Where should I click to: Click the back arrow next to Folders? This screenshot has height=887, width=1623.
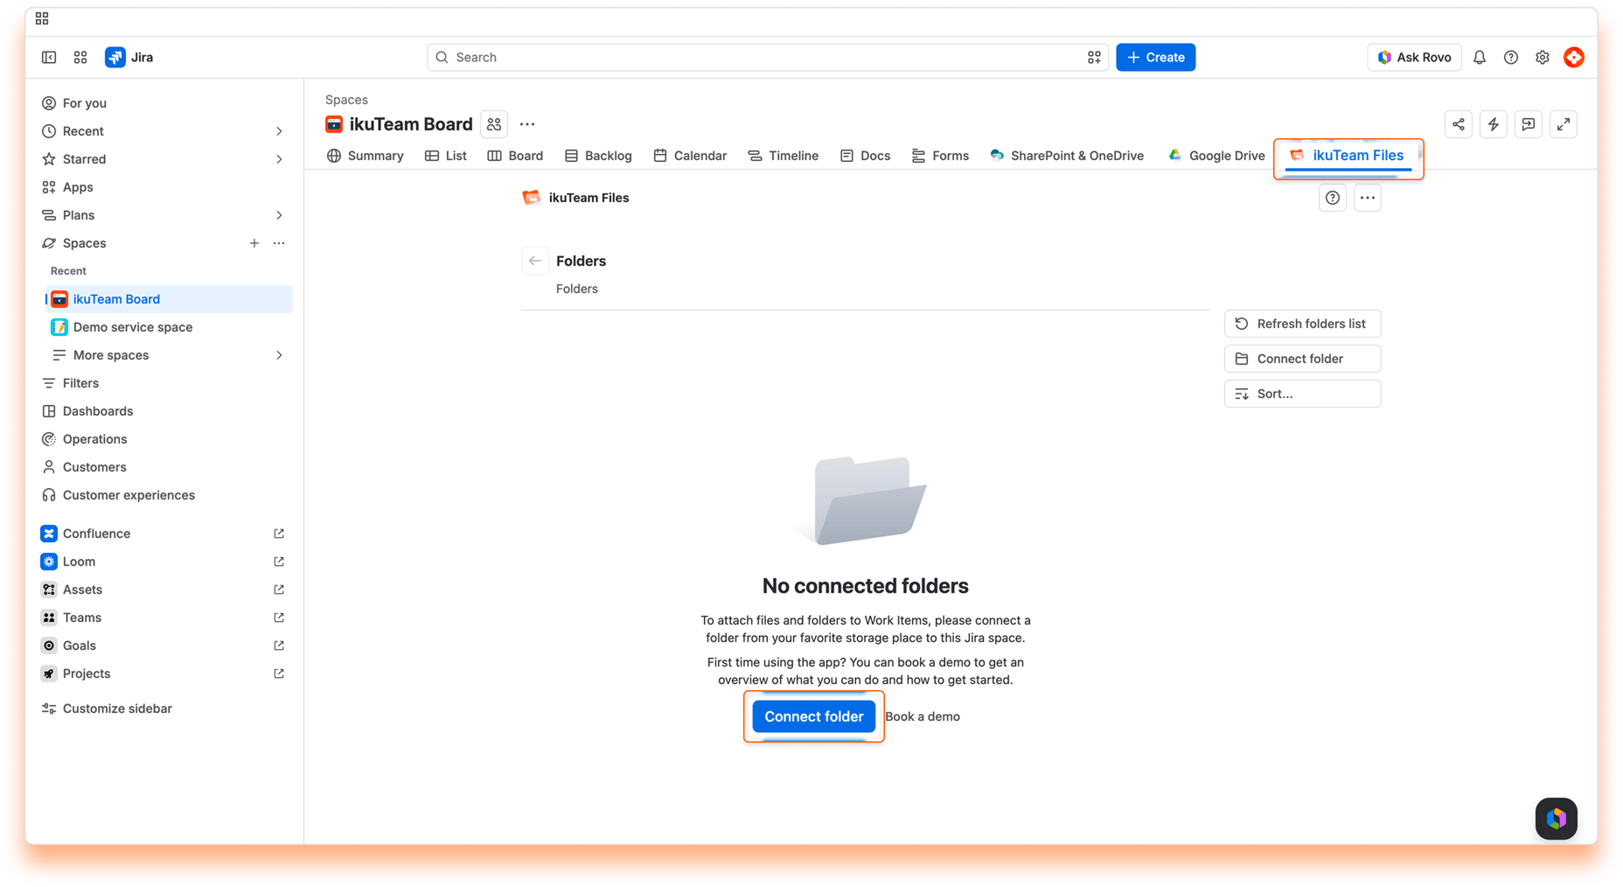535,261
